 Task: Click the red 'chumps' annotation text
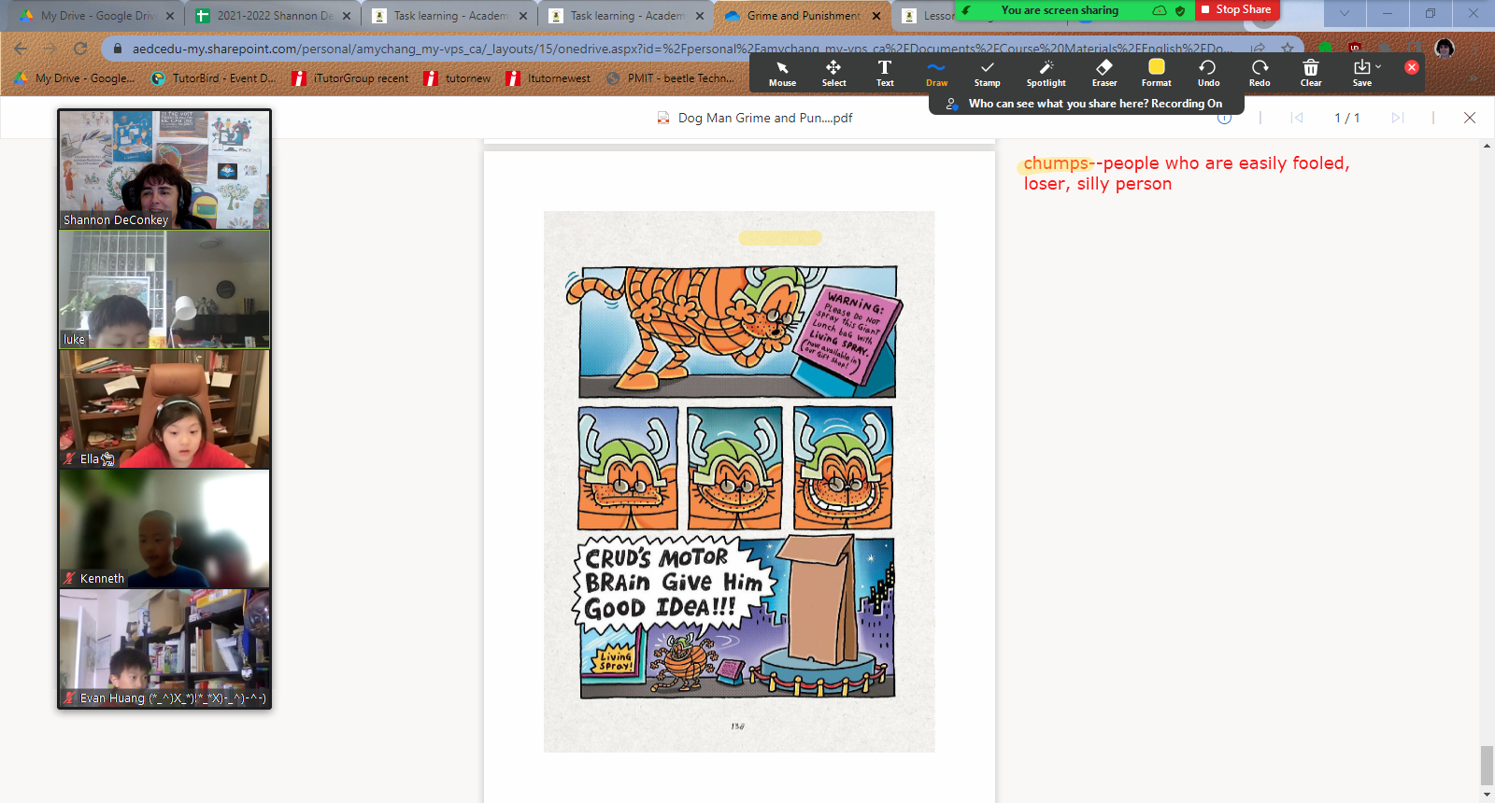[1056, 163]
